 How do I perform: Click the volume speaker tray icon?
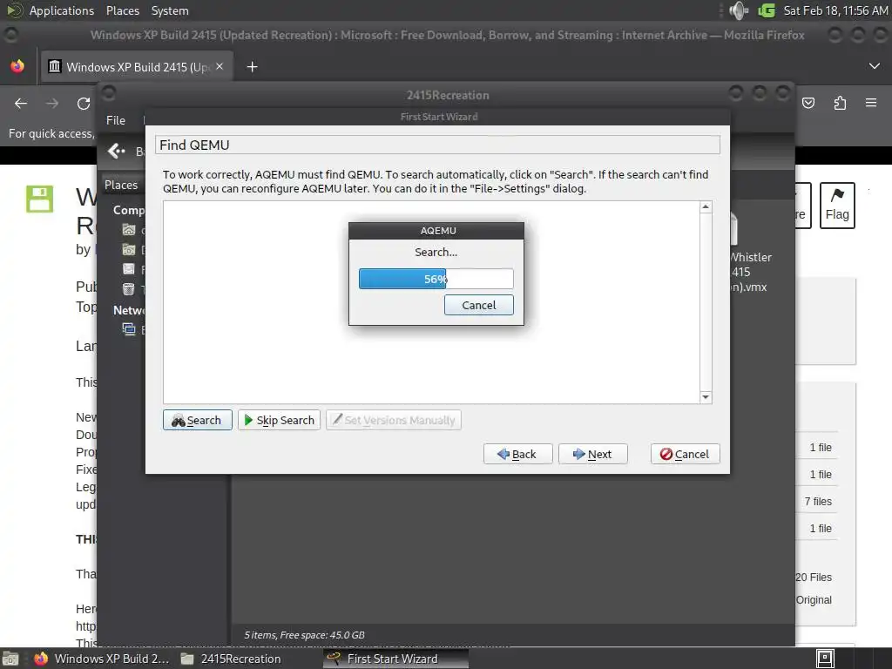(x=739, y=10)
